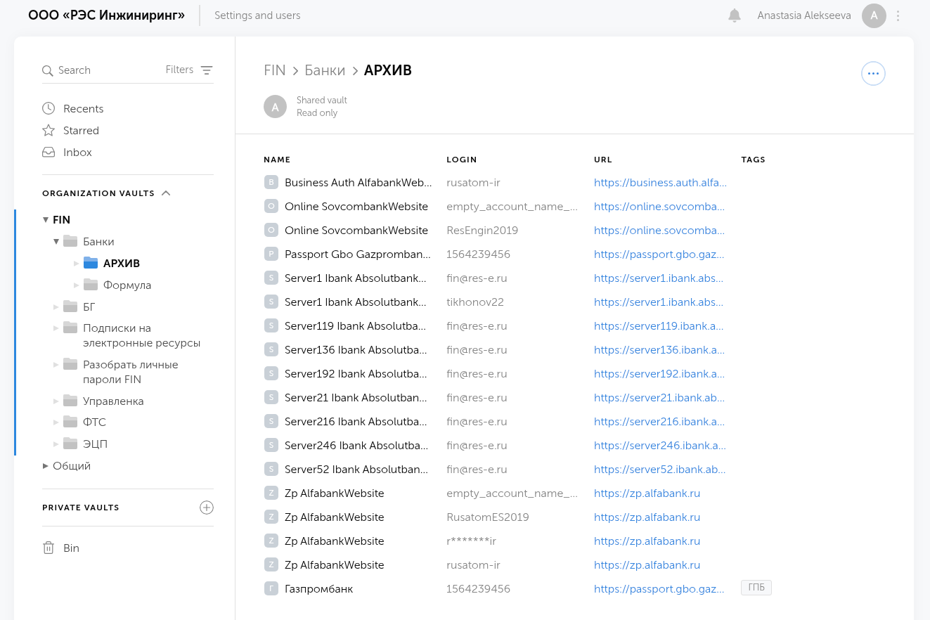
Task: Open the user avatar menu
Action: 874,15
